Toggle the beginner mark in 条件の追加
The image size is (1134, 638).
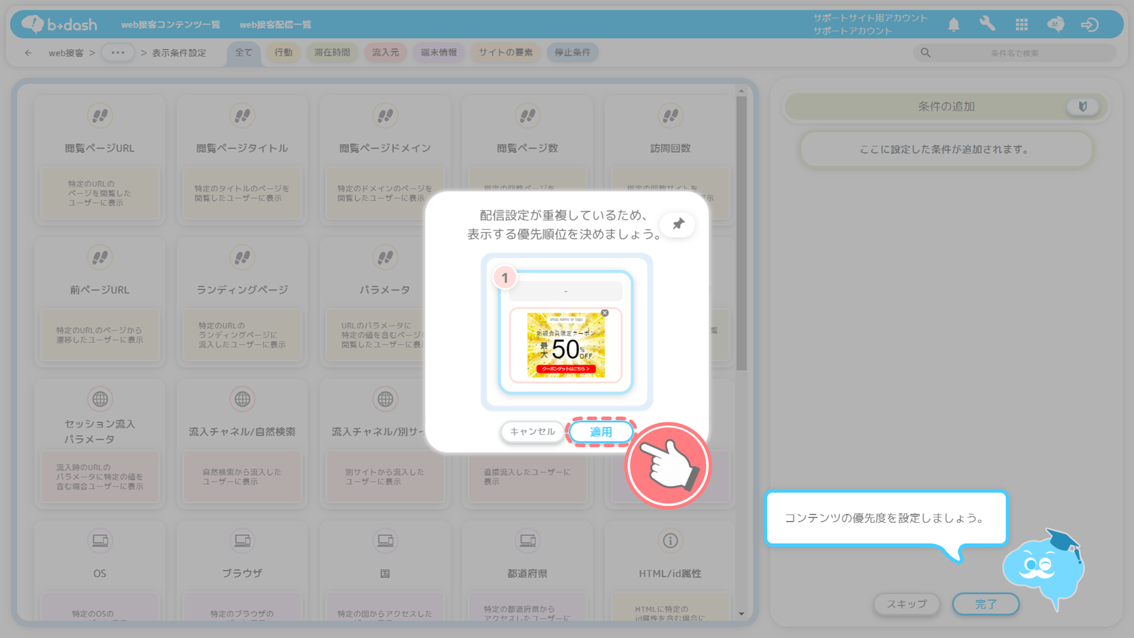click(1082, 107)
